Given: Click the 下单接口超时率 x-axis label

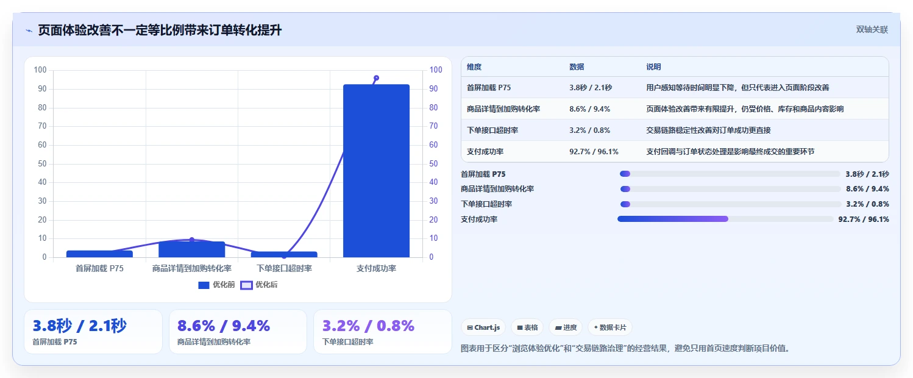Looking at the screenshot, I should coord(284,268).
